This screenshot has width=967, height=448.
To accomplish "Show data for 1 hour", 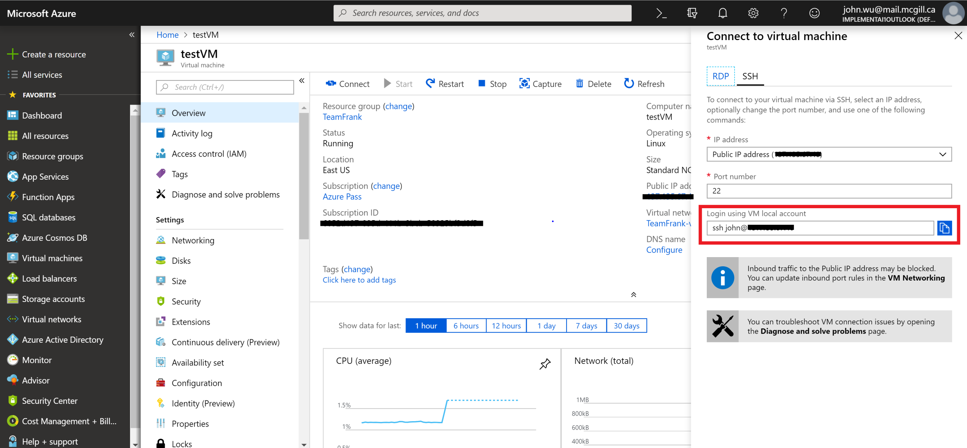I will tap(426, 326).
